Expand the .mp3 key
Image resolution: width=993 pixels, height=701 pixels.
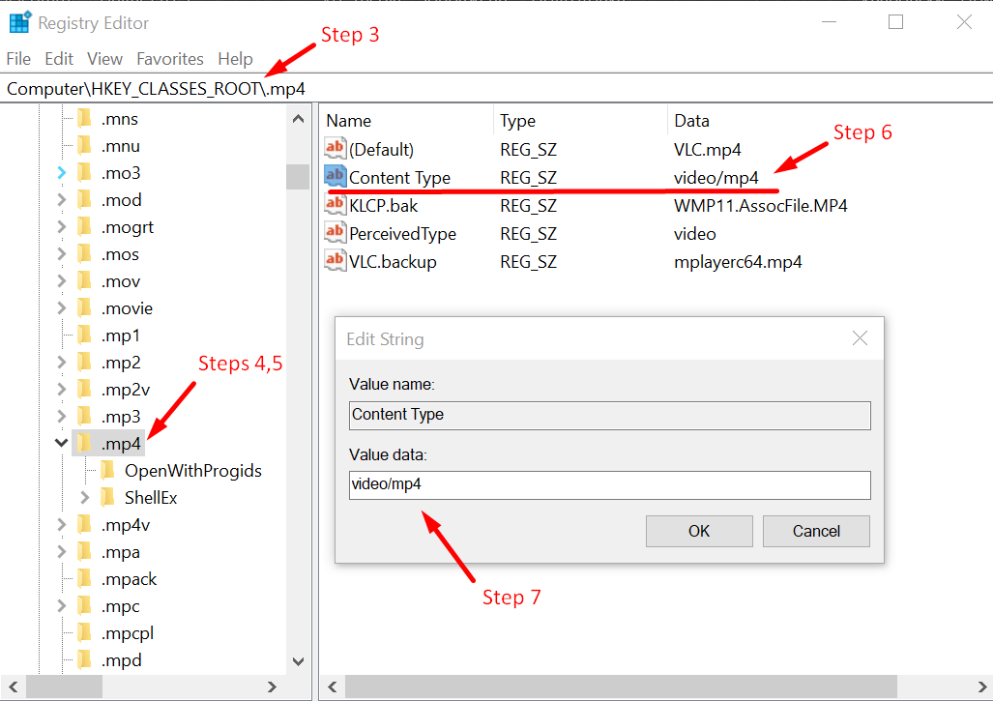coord(62,416)
